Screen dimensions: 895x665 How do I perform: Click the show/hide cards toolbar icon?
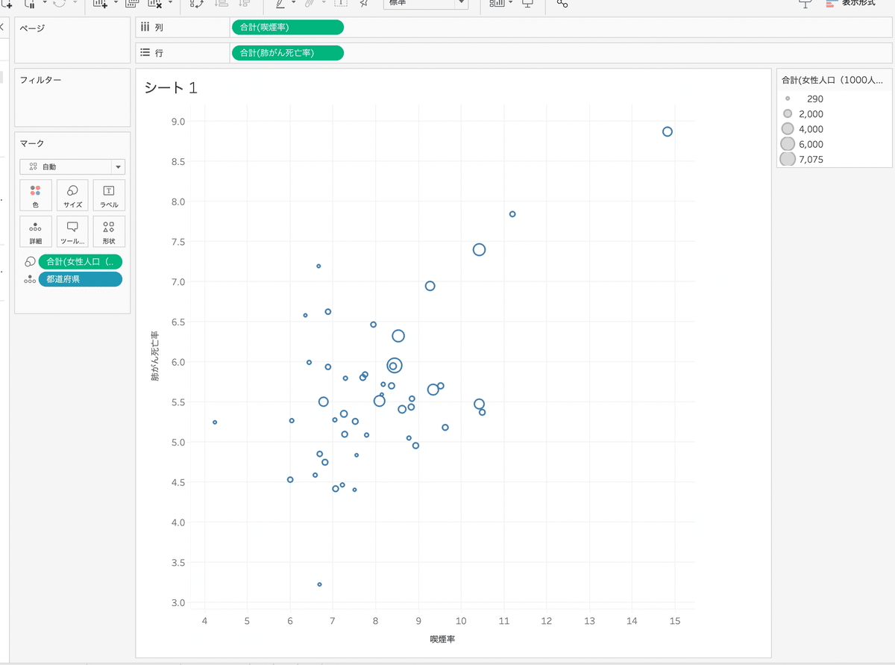click(497, 4)
